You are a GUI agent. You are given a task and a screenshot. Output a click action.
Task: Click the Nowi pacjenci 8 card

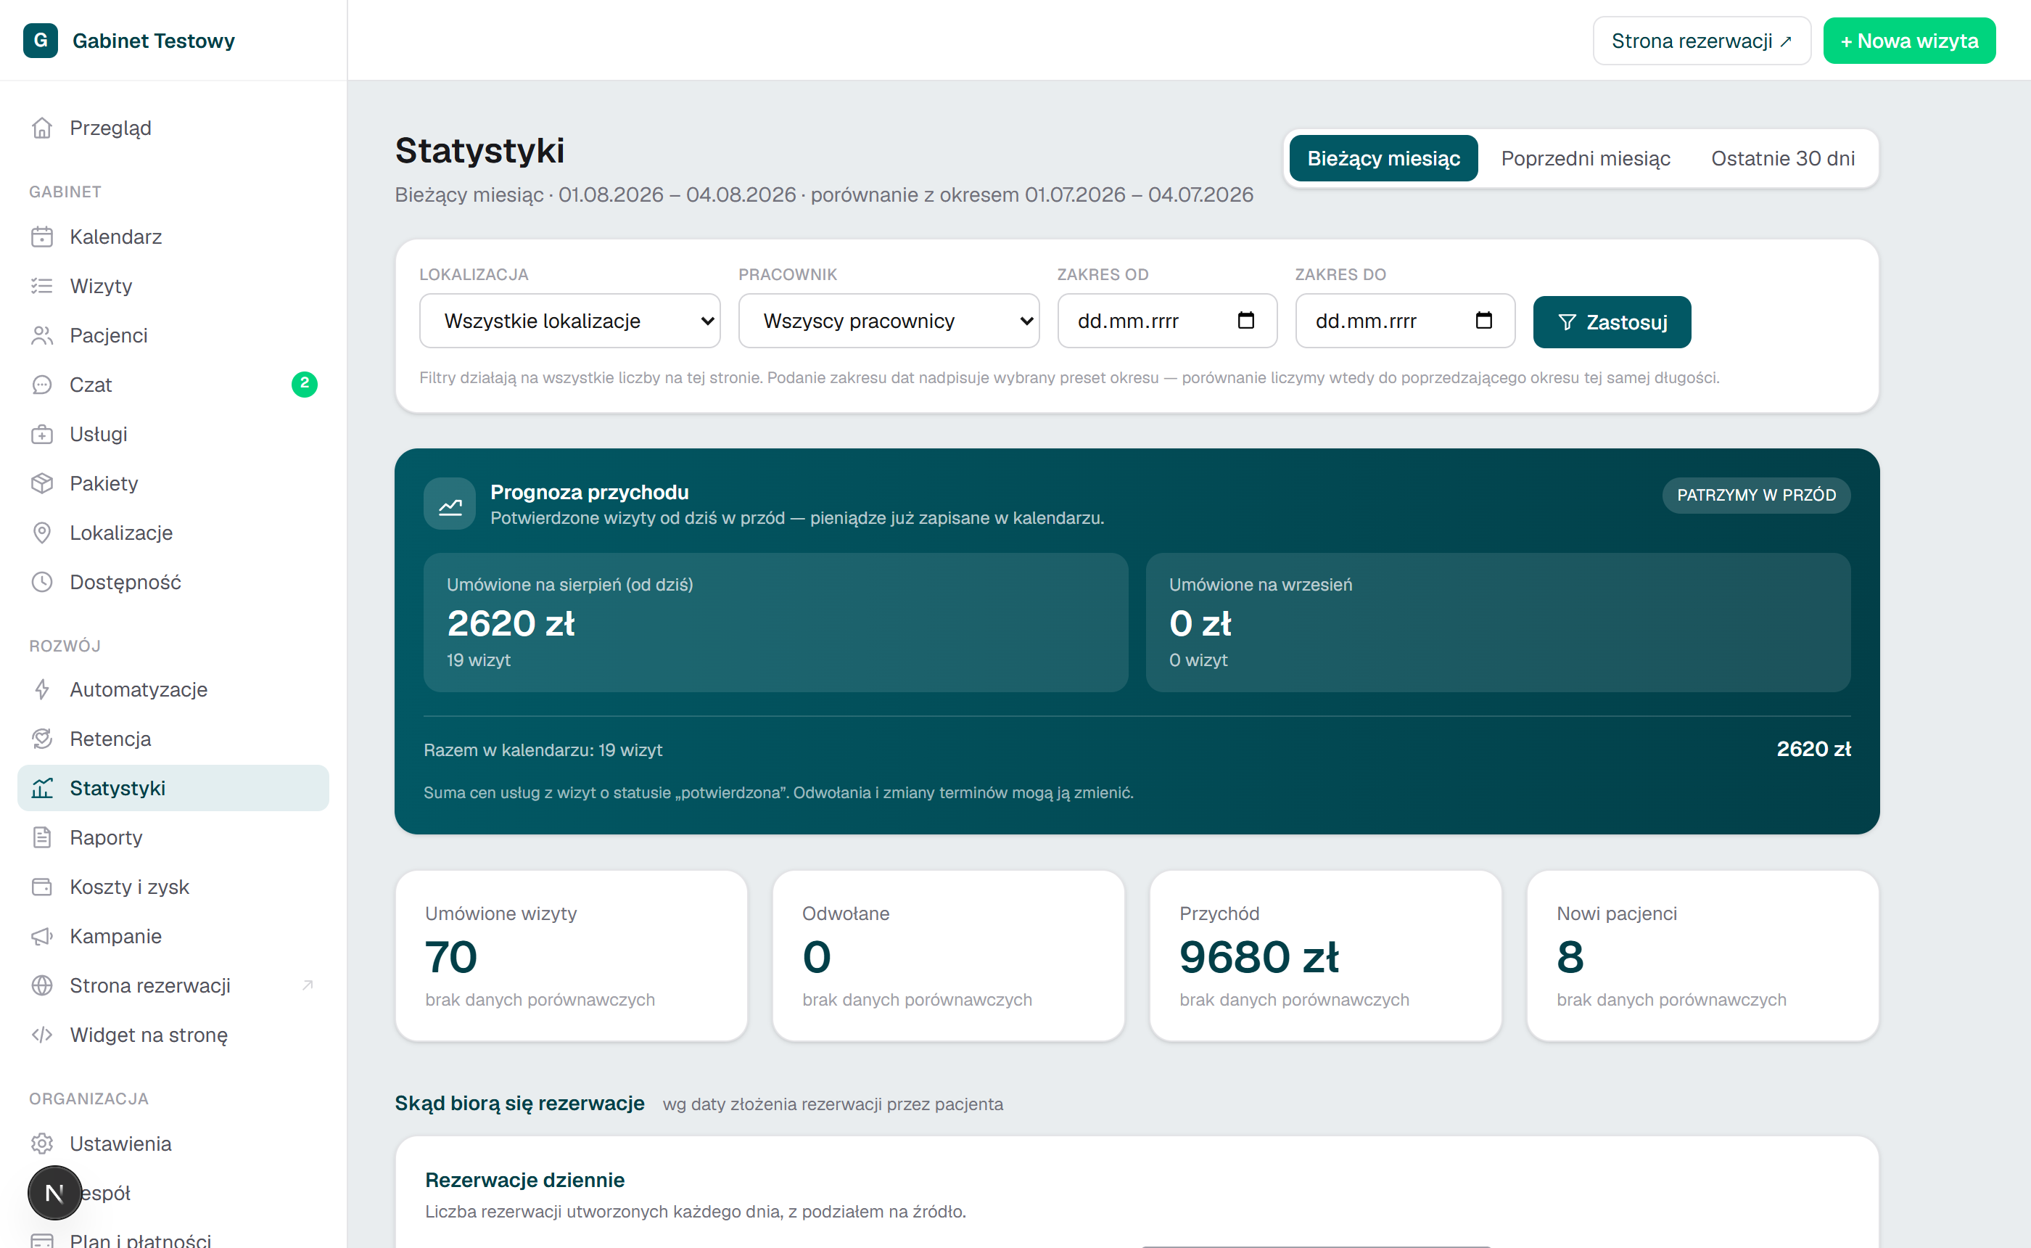pos(1702,956)
